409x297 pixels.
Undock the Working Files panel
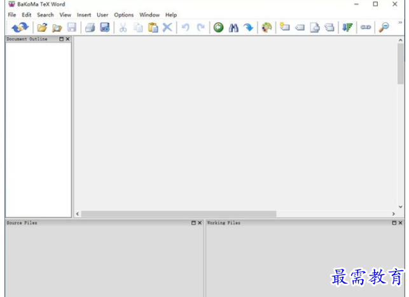(x=394, y=223)
